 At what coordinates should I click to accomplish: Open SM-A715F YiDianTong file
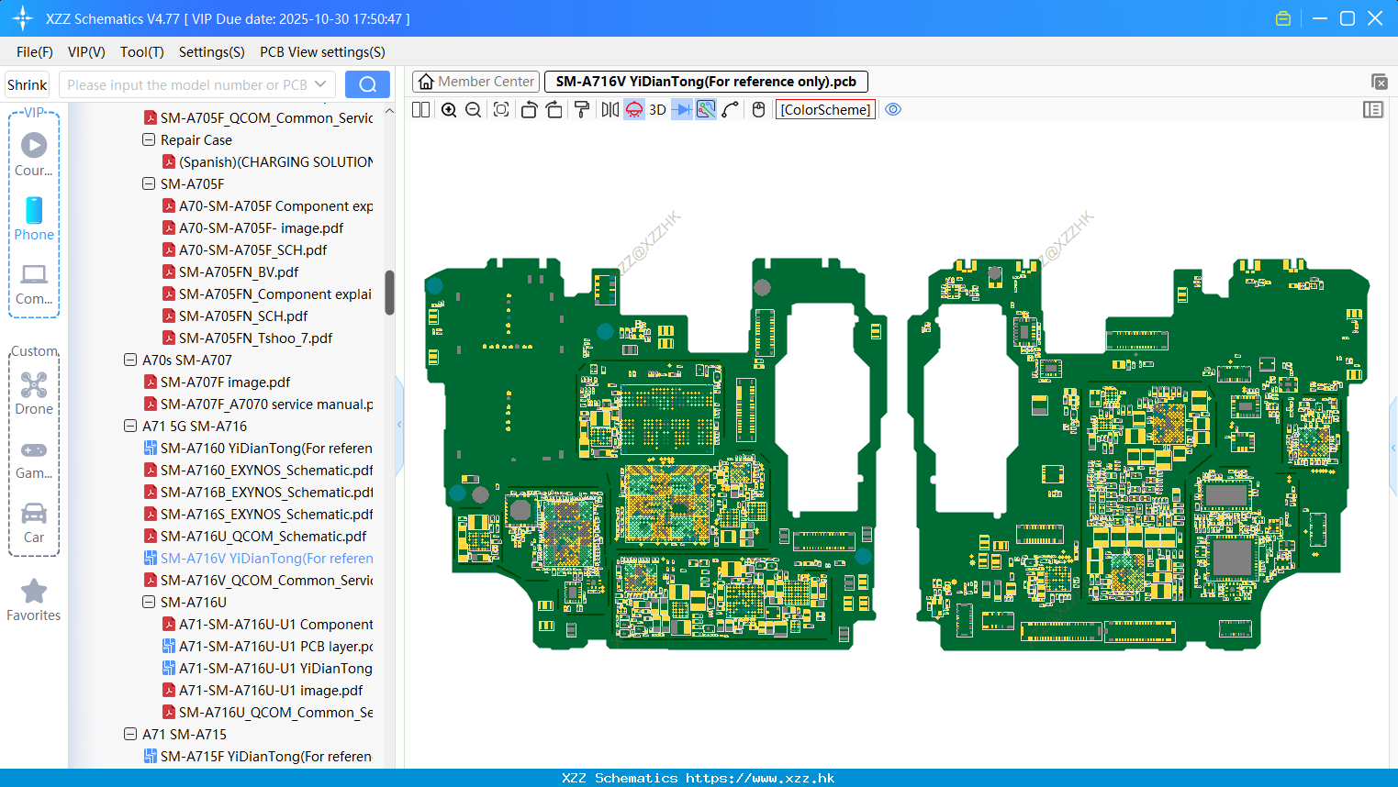(266, 757)
